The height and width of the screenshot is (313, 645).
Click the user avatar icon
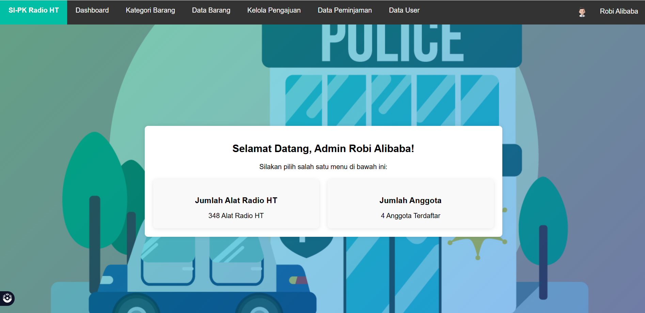click(x=582, y=12)
